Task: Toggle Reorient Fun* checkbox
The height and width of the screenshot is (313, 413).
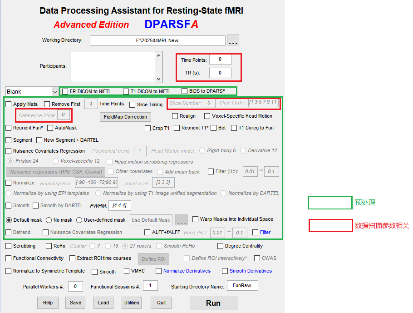Action: [x=9, y=128]
